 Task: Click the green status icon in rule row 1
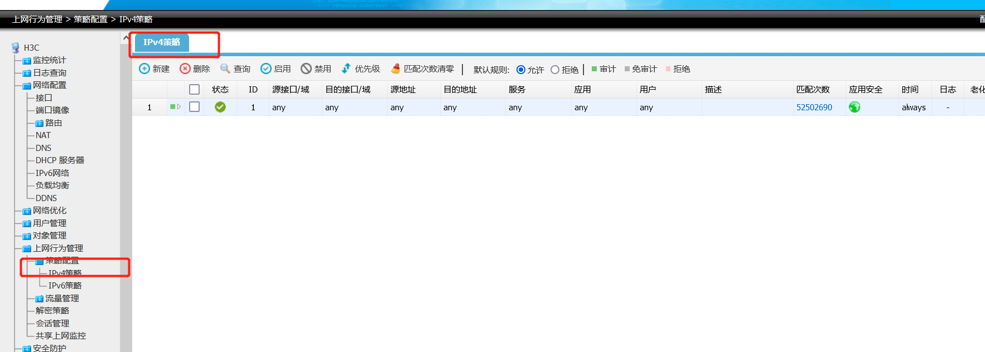coord(220,107)
